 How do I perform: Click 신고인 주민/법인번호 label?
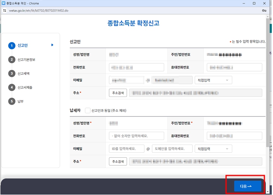click(x=181, y=54)
